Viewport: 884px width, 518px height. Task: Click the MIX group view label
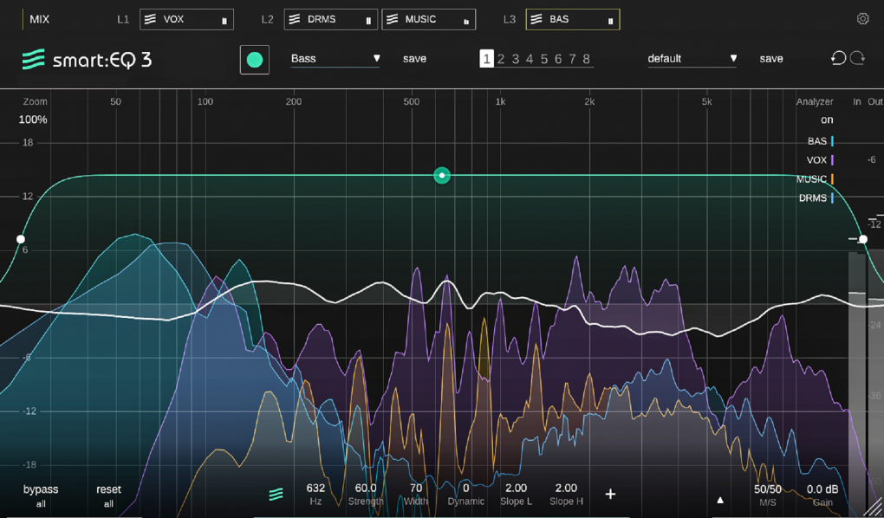click(x=40, y=19)
